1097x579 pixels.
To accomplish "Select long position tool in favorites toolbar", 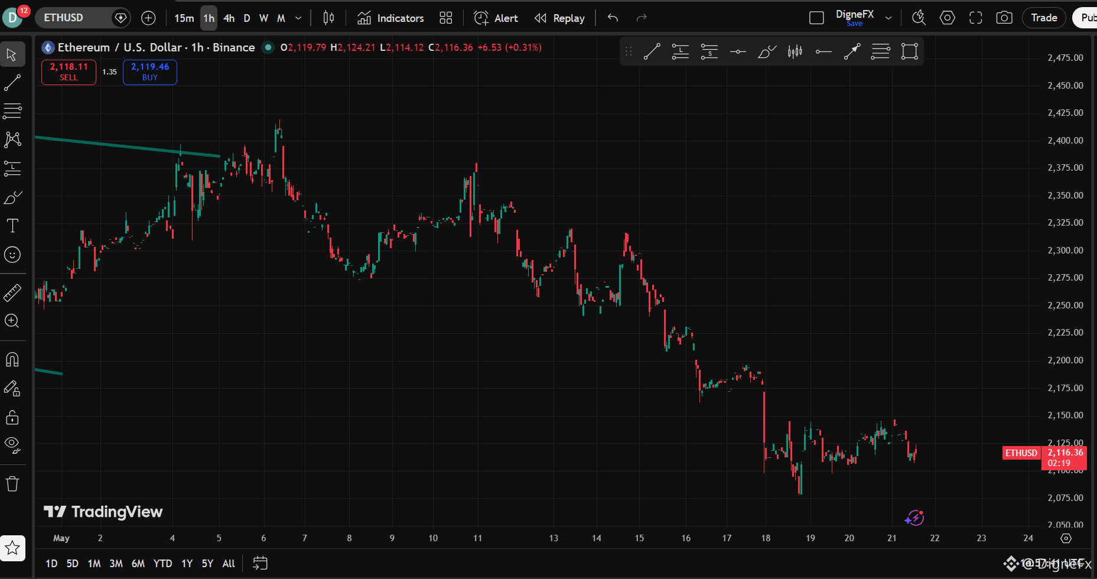I will coord(681,51).
